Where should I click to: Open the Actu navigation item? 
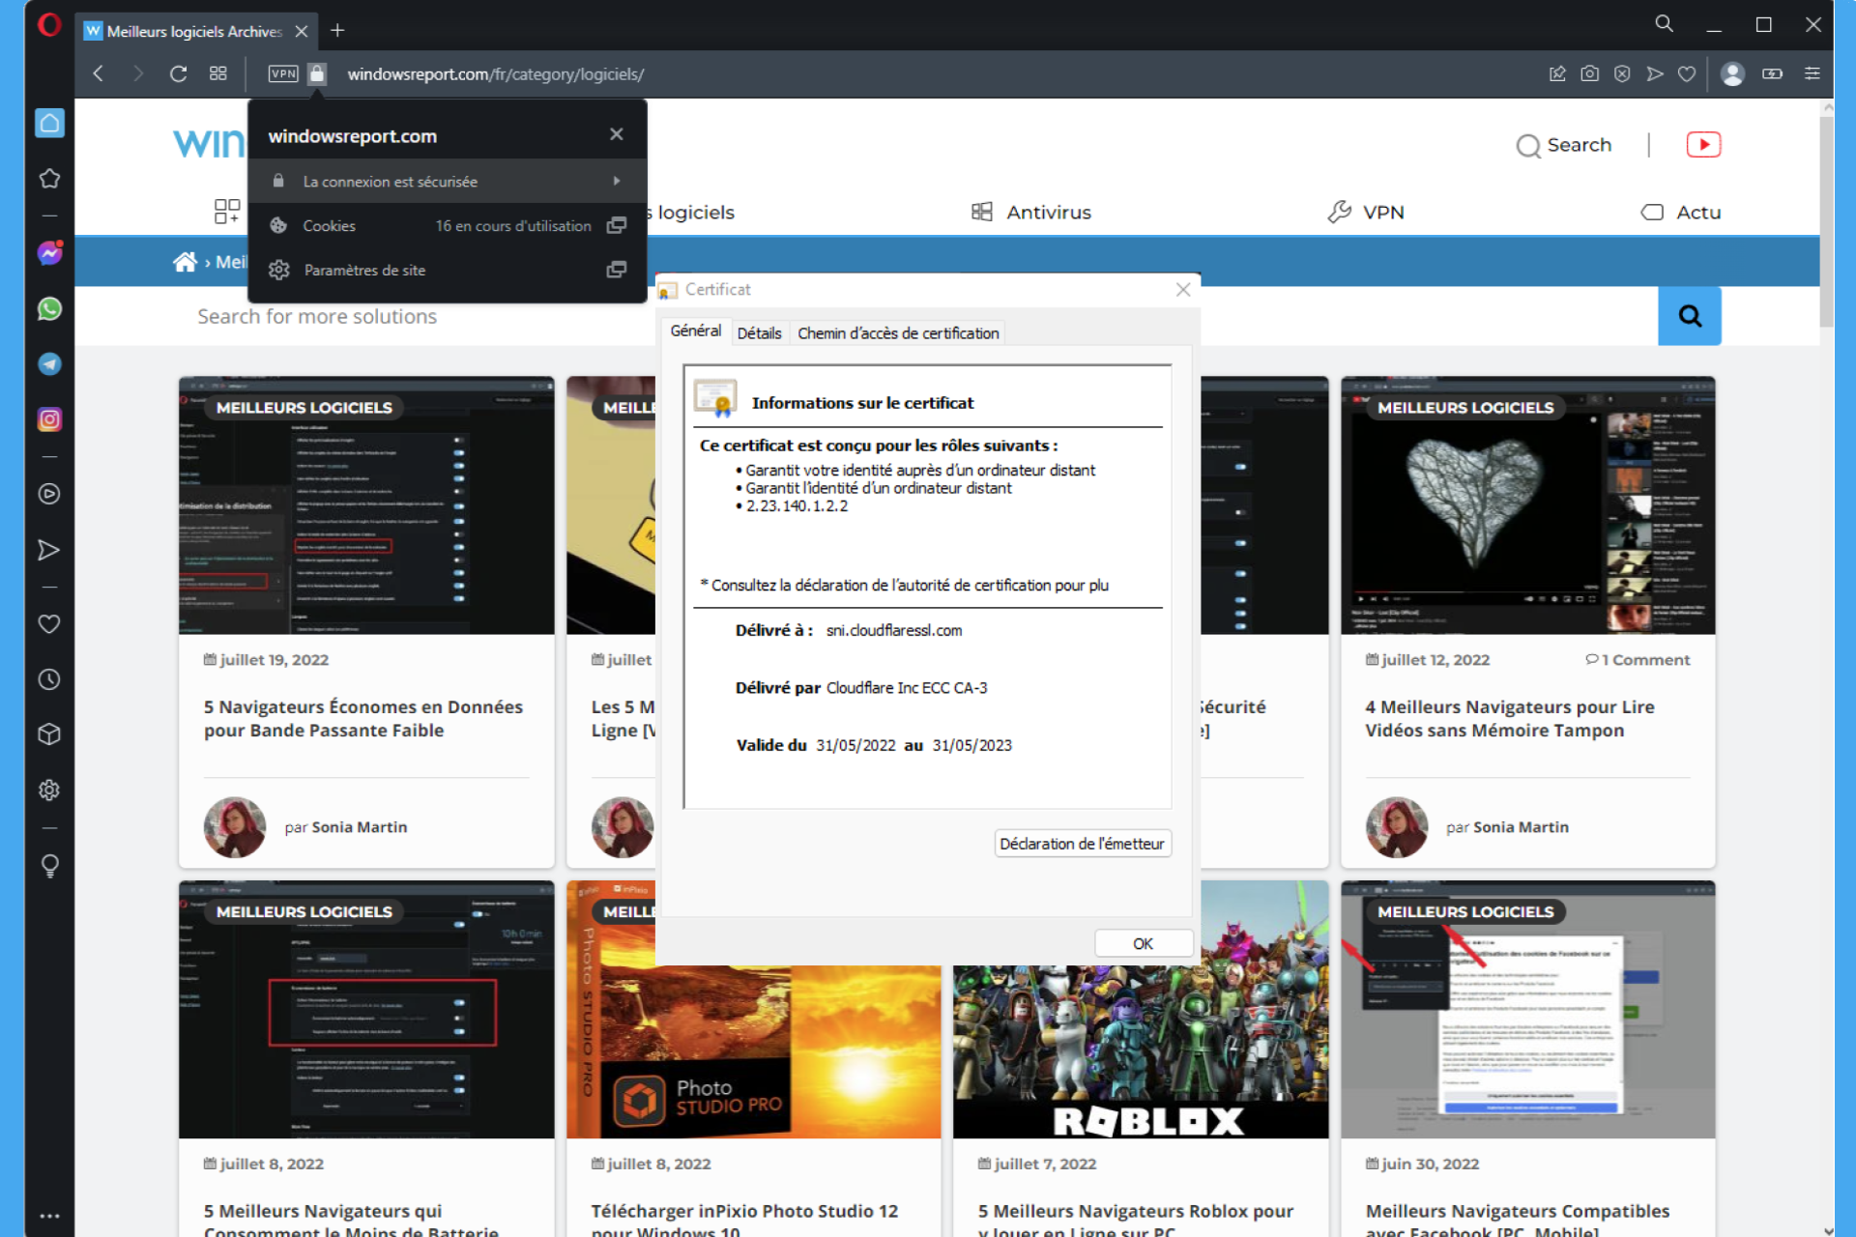[1681, 212]
